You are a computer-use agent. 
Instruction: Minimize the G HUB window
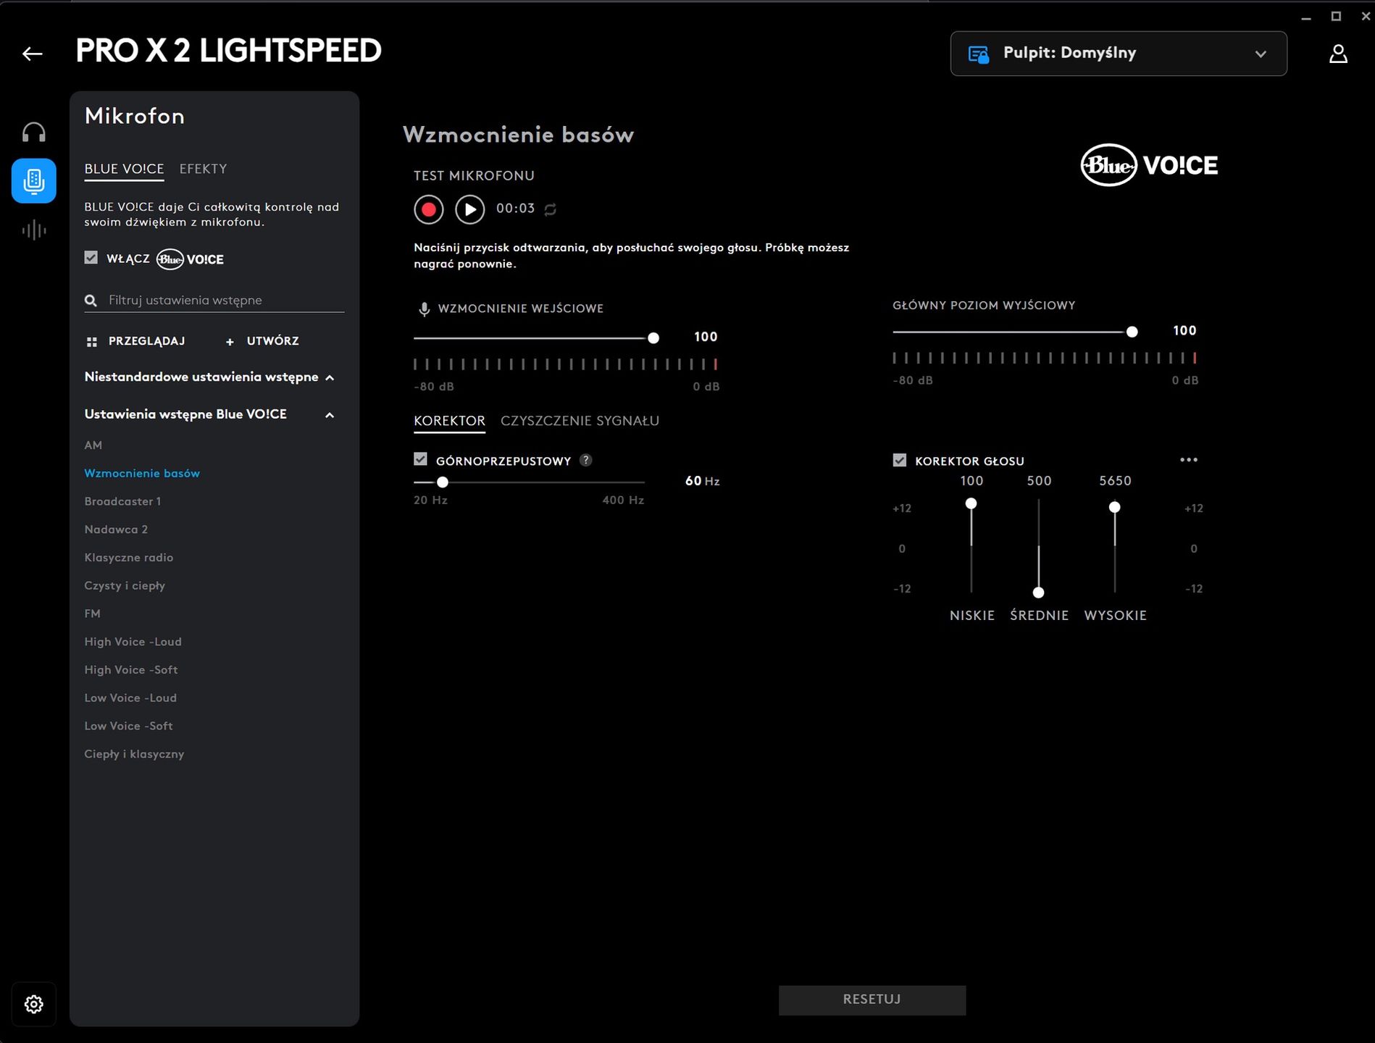1306,17
